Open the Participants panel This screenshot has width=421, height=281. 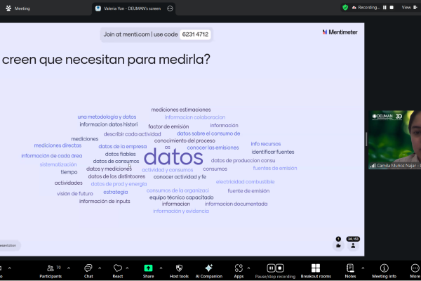pyautogui.click(x=51, y=271)
